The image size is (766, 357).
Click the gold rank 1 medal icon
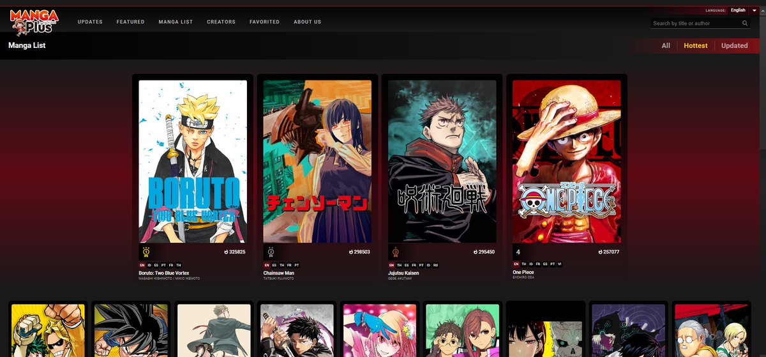[x=146, y=252]
